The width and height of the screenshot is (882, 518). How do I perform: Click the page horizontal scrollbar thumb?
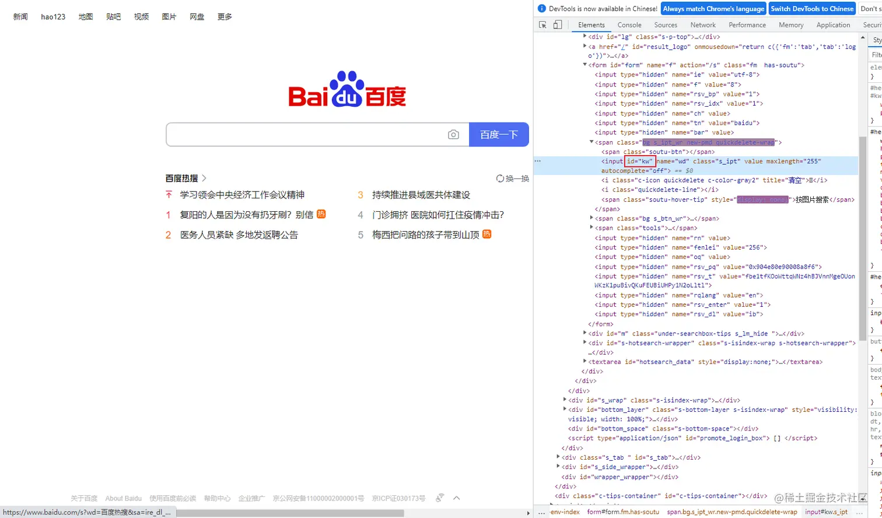click(290, 513)
